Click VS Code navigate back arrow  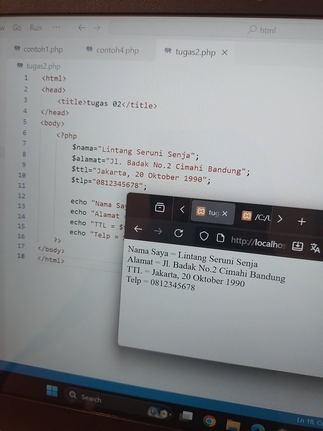click(x=82, y=28)
